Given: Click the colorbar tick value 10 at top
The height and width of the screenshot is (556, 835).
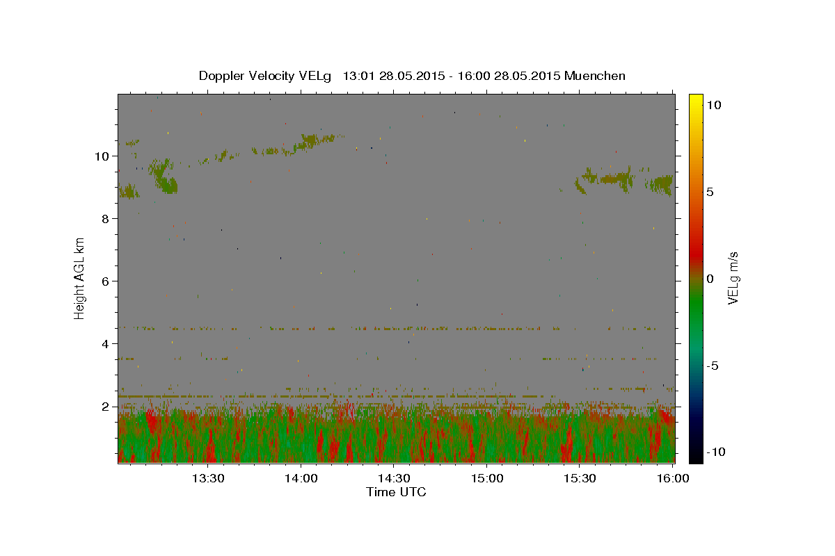Looking at the screenshot, I should point(713,105).
